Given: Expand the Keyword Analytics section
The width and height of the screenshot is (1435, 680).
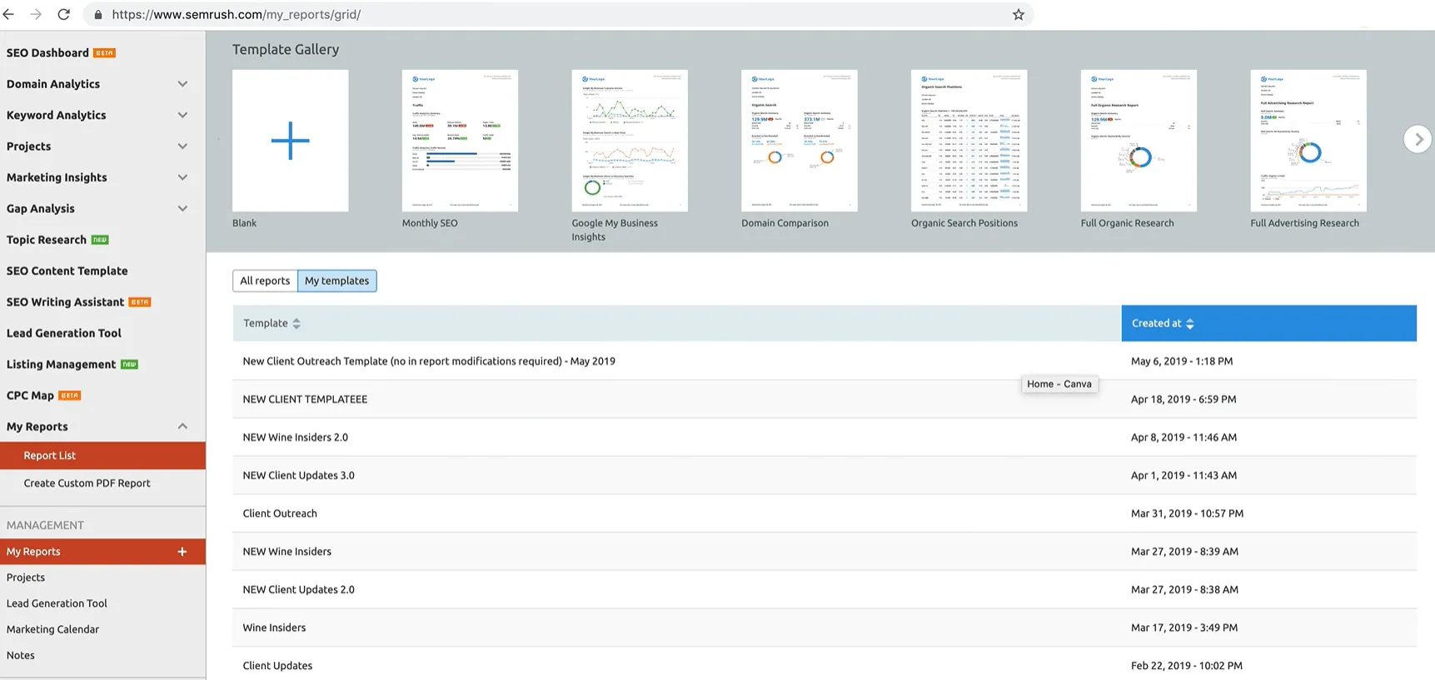Looking at the screenshot, I should click(x=182, y=115).
